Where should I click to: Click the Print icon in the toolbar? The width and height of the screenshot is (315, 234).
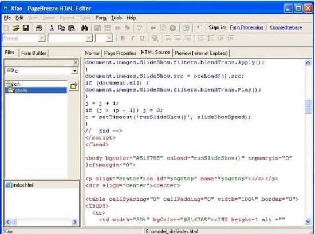[x=39, y=28]
